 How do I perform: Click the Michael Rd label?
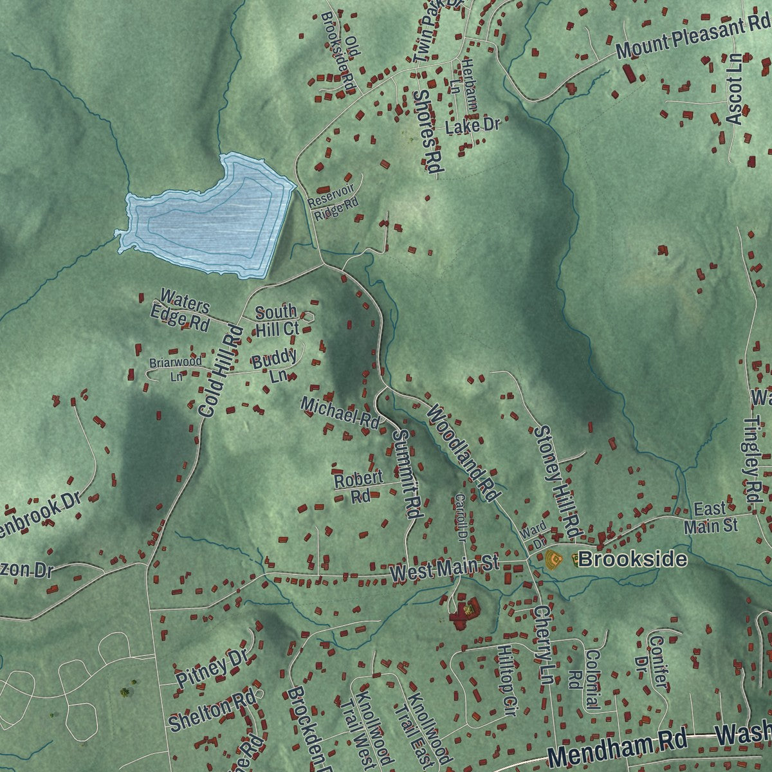[x=340, y=413]
